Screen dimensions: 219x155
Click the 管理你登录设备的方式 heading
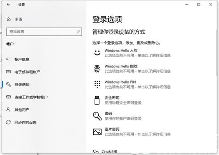[x=119, y=32]
